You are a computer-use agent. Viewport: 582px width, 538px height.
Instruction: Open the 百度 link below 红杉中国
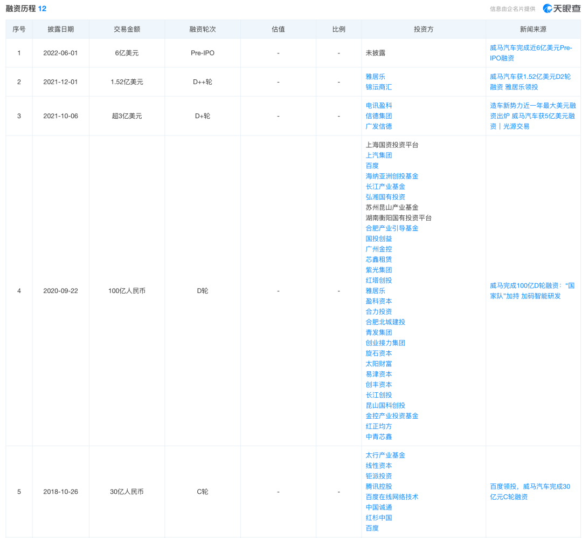pos(372,528)
